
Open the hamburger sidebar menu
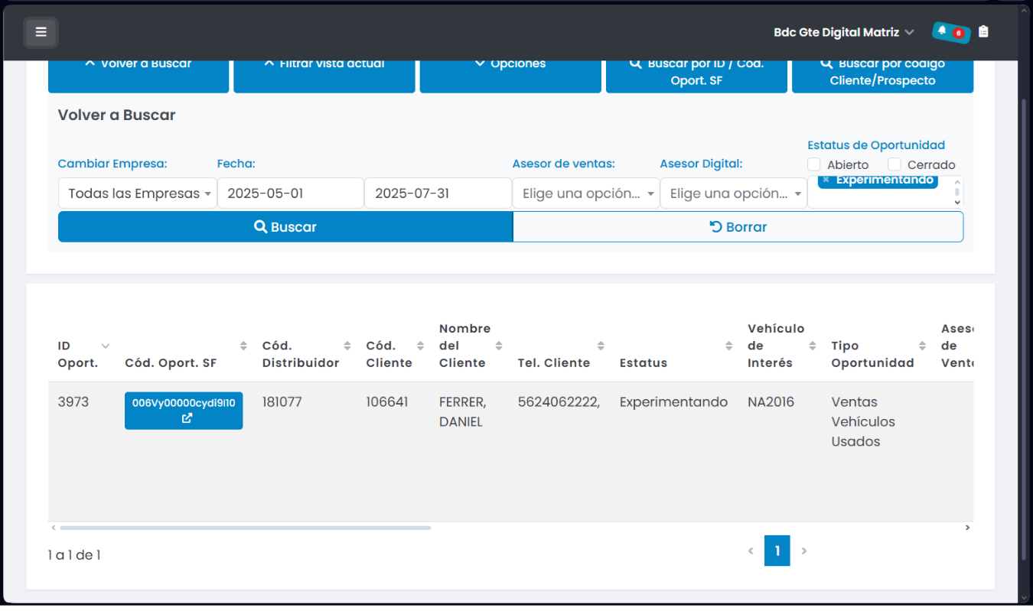coord(41,32)
